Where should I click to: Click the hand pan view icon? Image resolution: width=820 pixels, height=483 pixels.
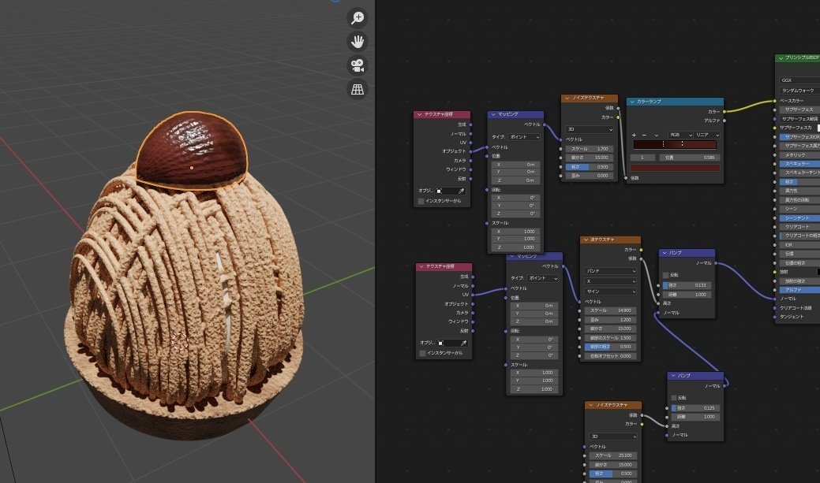pos(358,41)
